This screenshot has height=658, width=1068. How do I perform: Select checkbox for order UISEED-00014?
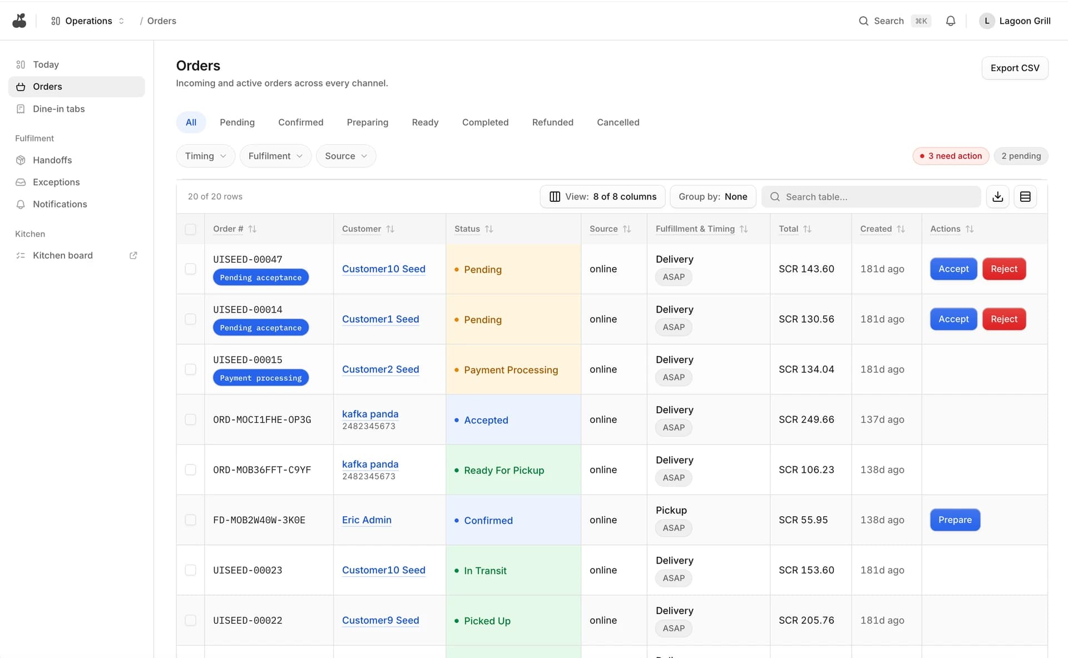click(190, 319)
